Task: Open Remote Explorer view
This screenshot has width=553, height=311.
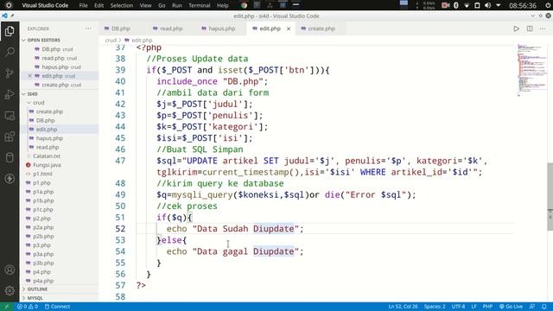Action: click(10, 116)
